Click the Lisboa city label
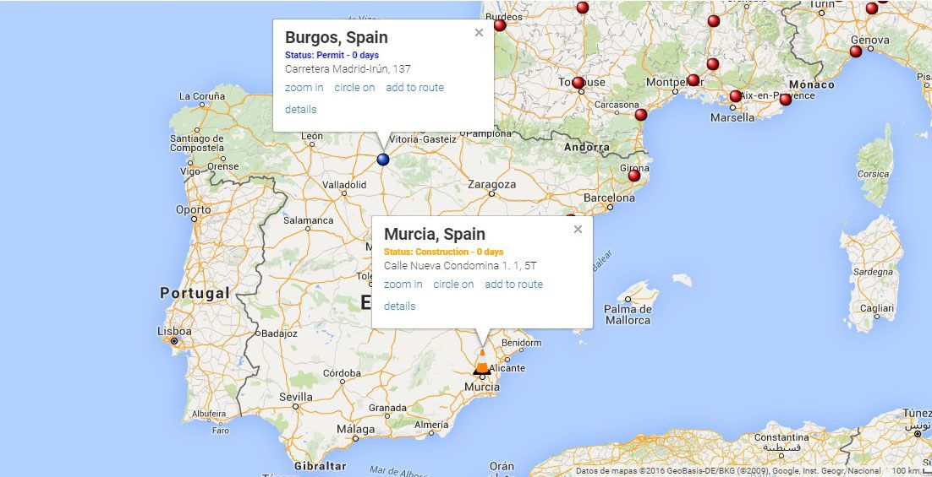Viewport: 932px width, 477px height. pos(174,331)
